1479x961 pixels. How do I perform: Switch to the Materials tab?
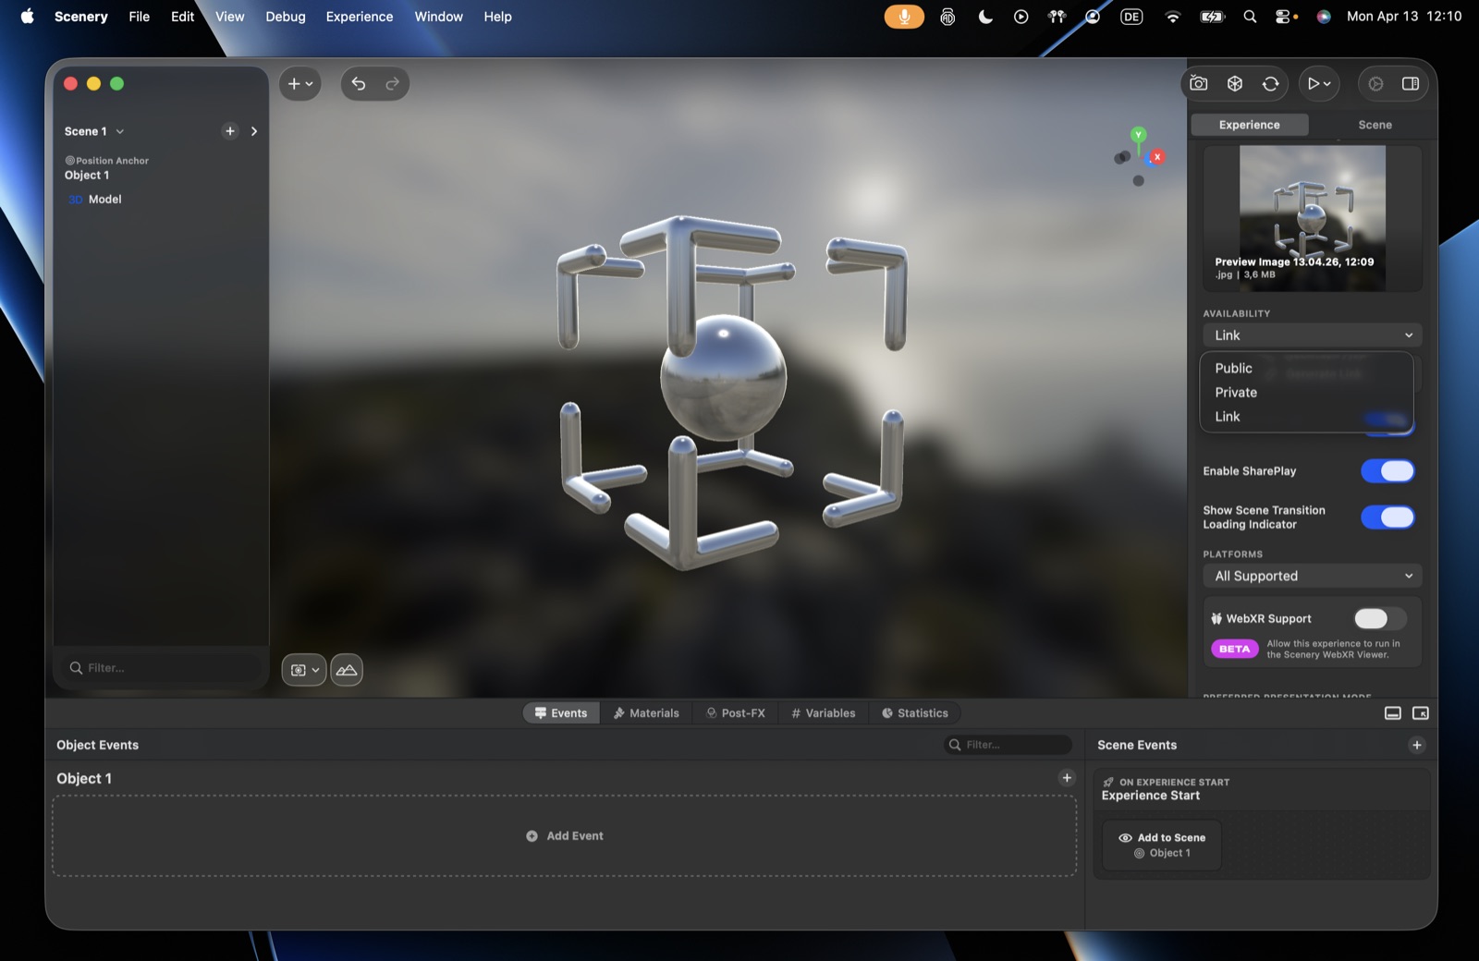pos(646,713)
